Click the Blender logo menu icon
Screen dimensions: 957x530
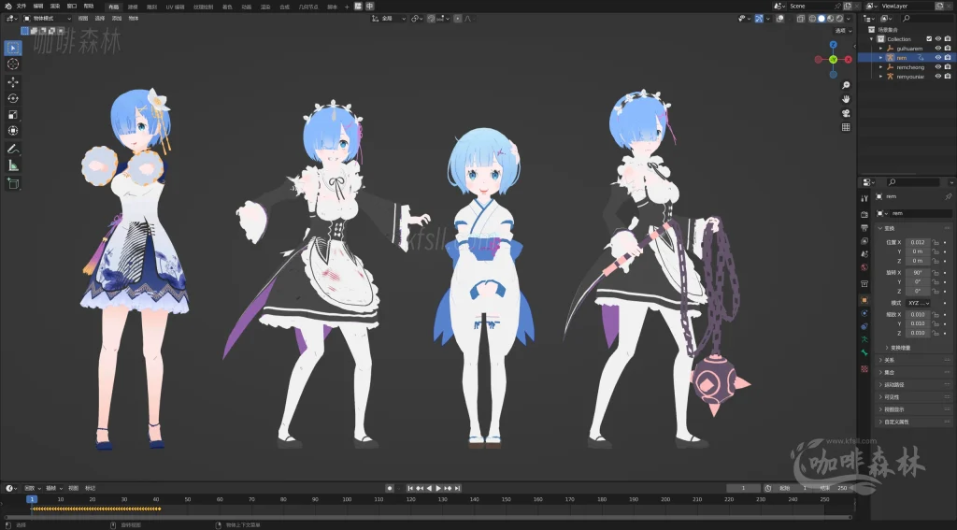(x=7, y=7)
